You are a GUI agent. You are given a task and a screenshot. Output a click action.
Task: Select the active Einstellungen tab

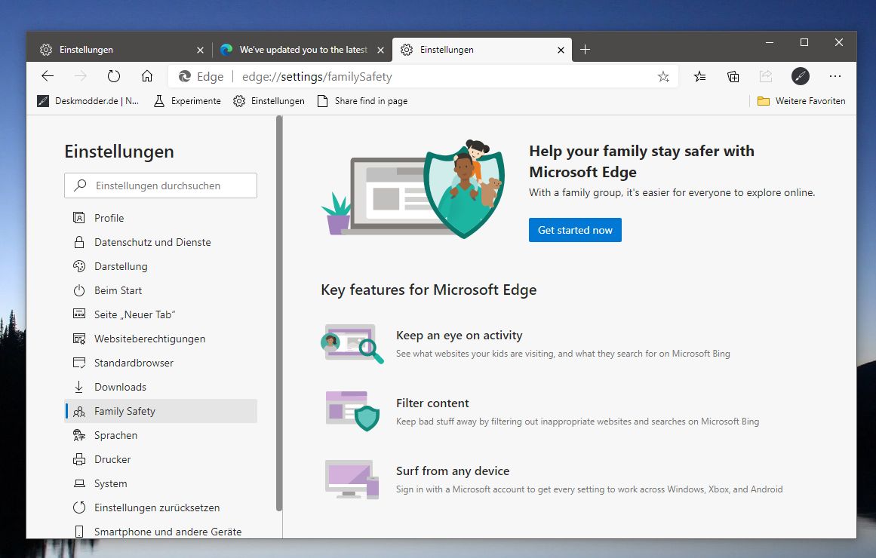pyautogui.click(x=481, y=50)
